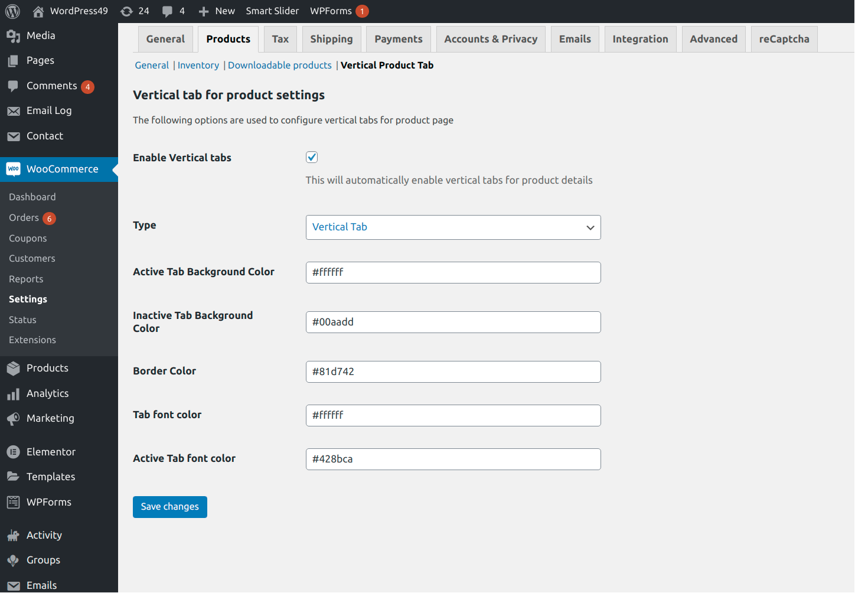This screenshot has height=593, width=855.
Task: Click the Border Color field
Action: (x=453, y=372)
